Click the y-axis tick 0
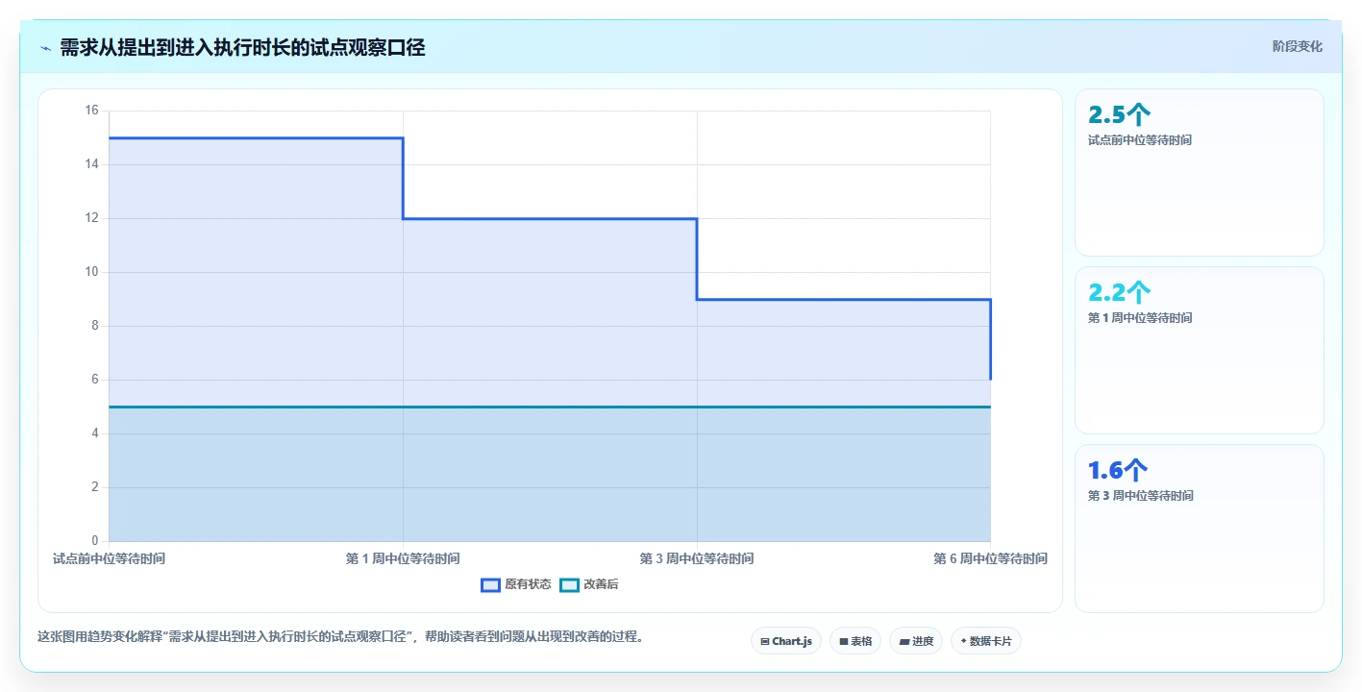The height and width of the screenshot is (692, 1362). [95, 541]
